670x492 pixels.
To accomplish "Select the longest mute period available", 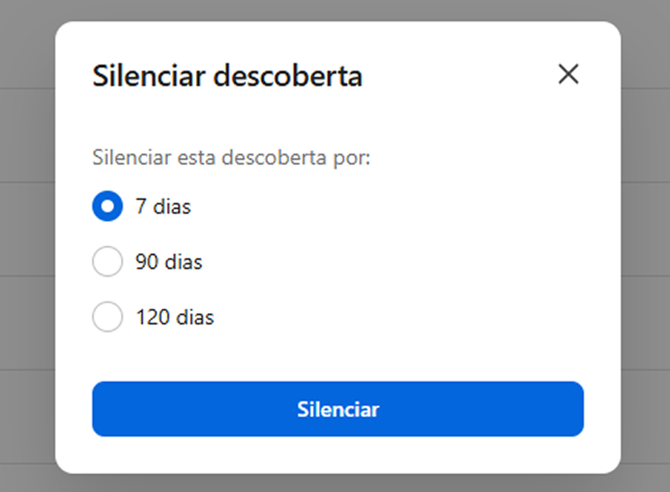I will [x=108, y=317].
